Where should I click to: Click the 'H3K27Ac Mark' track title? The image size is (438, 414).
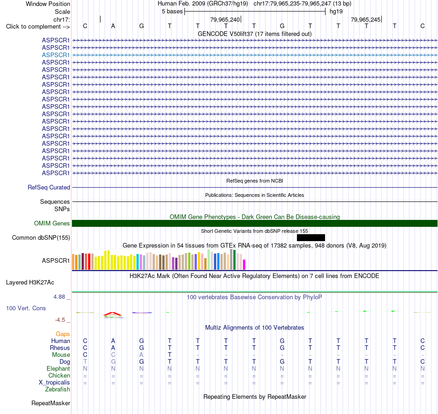255,276
